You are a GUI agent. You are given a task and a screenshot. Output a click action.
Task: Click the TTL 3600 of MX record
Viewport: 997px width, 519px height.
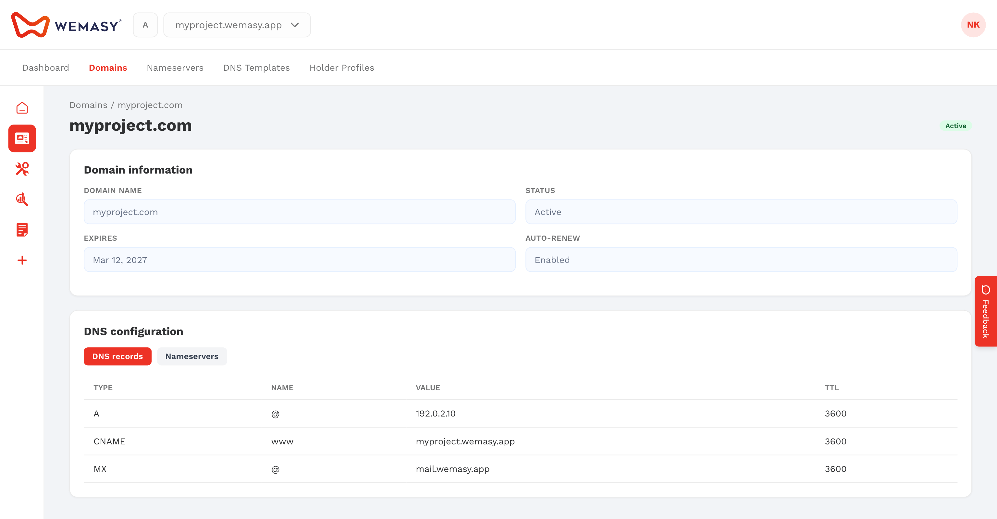pos(835,469)
